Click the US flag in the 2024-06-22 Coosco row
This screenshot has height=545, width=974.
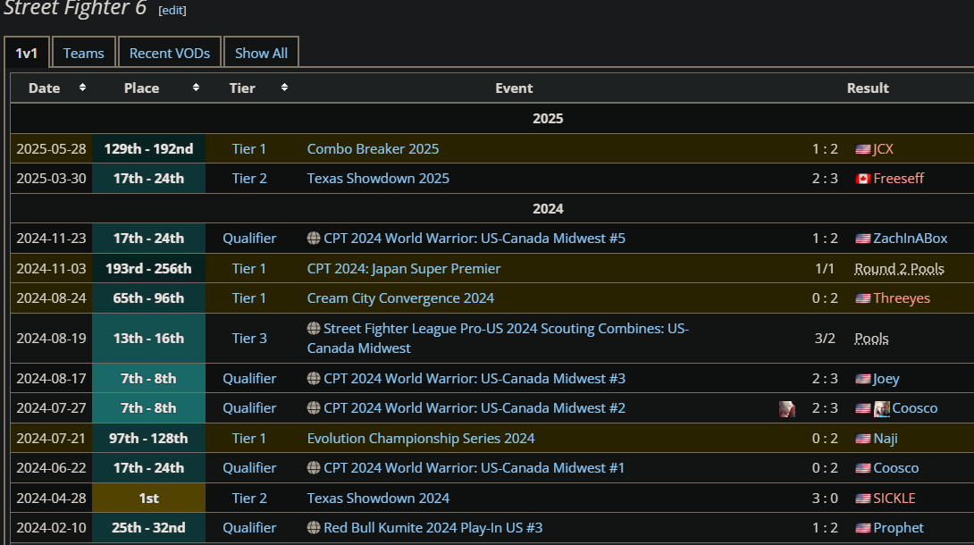[x=863, y=468]
